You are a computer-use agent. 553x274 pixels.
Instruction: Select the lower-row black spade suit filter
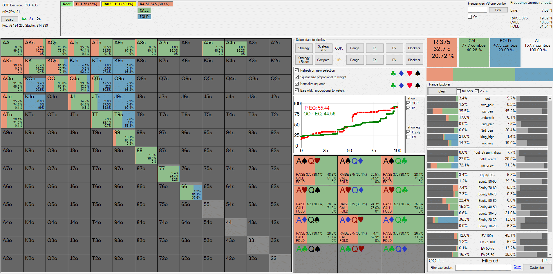click(418, 86)
